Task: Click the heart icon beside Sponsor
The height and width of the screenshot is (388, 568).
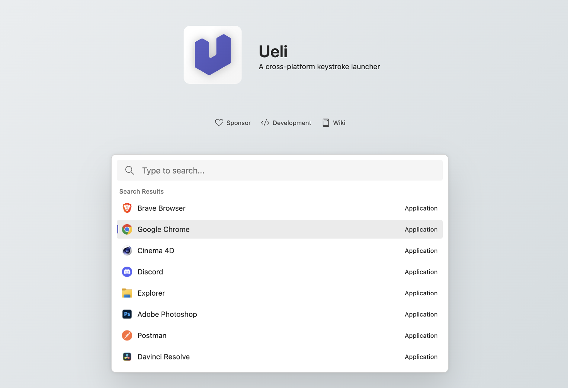Action: [x=219, y=123]
